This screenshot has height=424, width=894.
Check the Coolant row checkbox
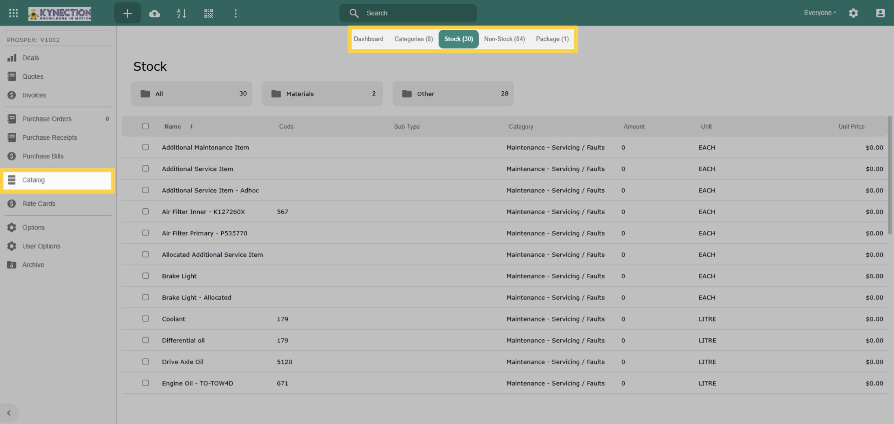(145, 319)
